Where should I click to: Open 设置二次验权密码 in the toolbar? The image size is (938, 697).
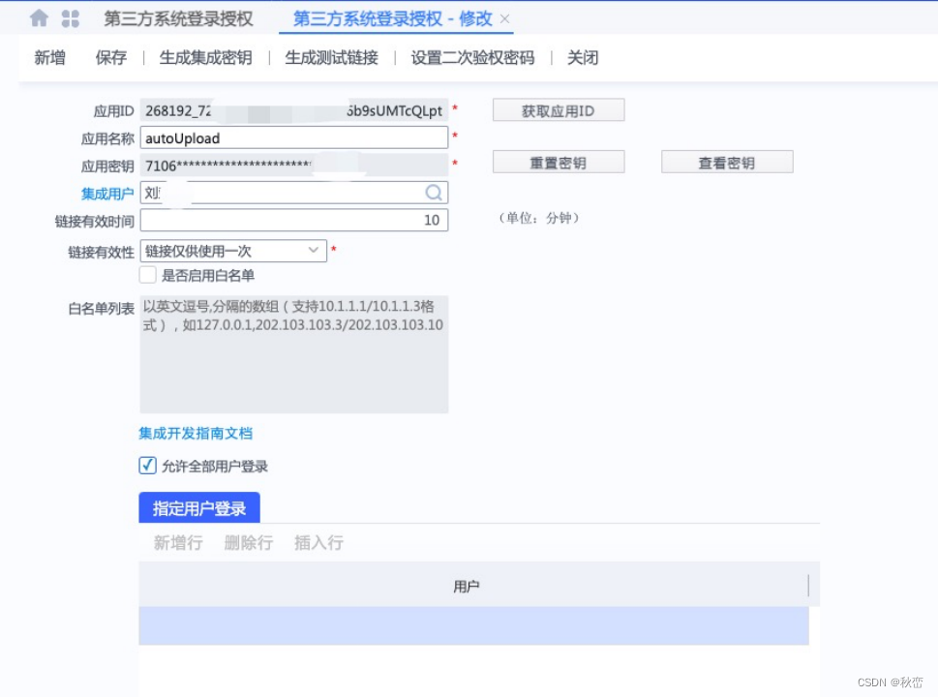click(472, 57)
